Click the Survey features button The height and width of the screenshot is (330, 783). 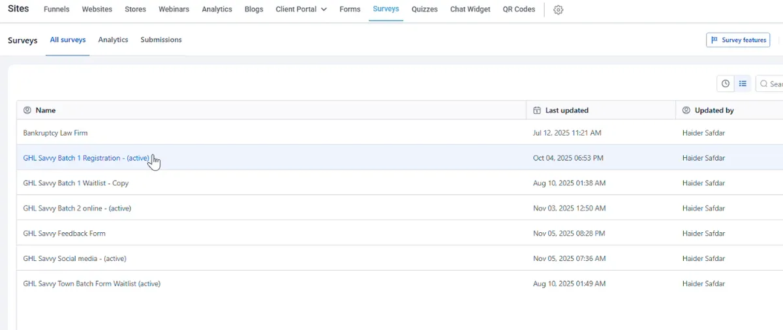[738, 40]
